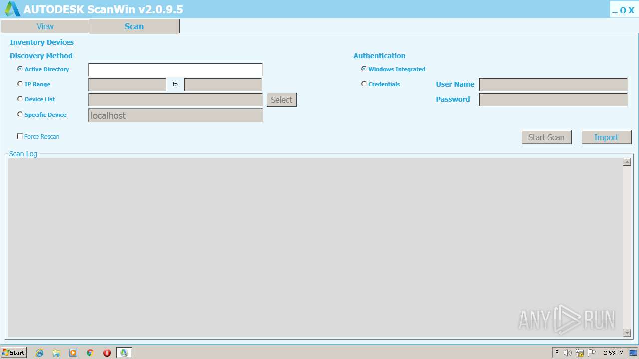The image size is (639, 359).
Task: Click the Show Desktop tray icon
Action: [x=633, y=353]
